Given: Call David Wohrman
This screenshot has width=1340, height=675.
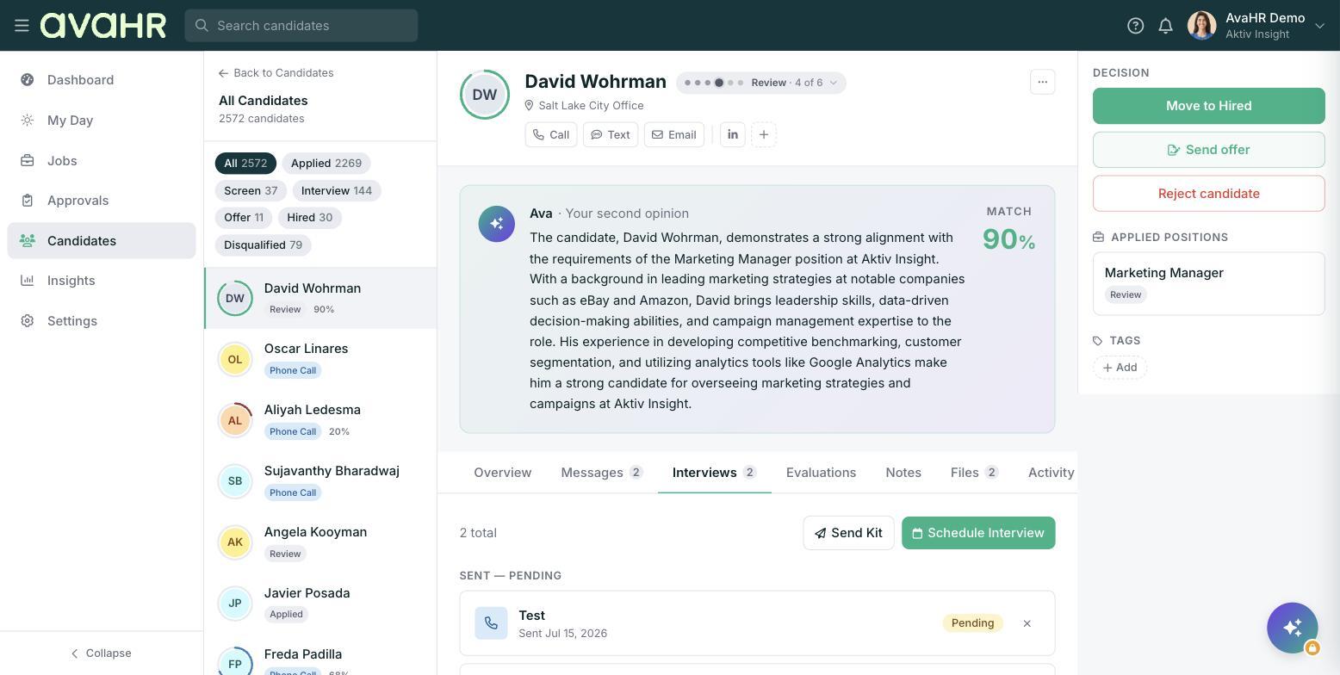Looking at the screenshot, I should (551, 135).
